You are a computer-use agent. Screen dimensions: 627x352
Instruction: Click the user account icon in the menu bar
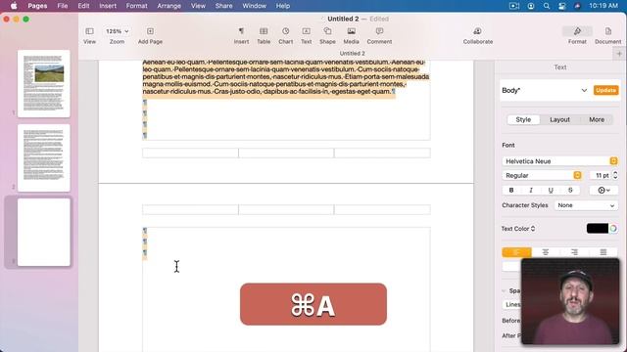click(531, 6)
